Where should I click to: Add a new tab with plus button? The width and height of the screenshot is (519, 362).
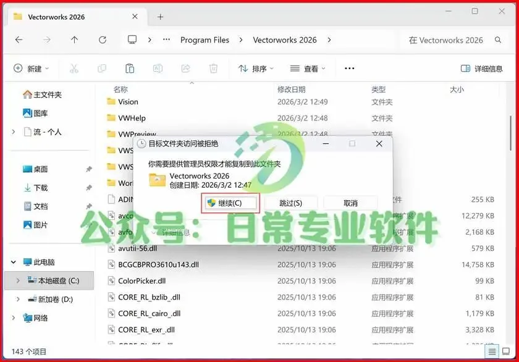161,17
